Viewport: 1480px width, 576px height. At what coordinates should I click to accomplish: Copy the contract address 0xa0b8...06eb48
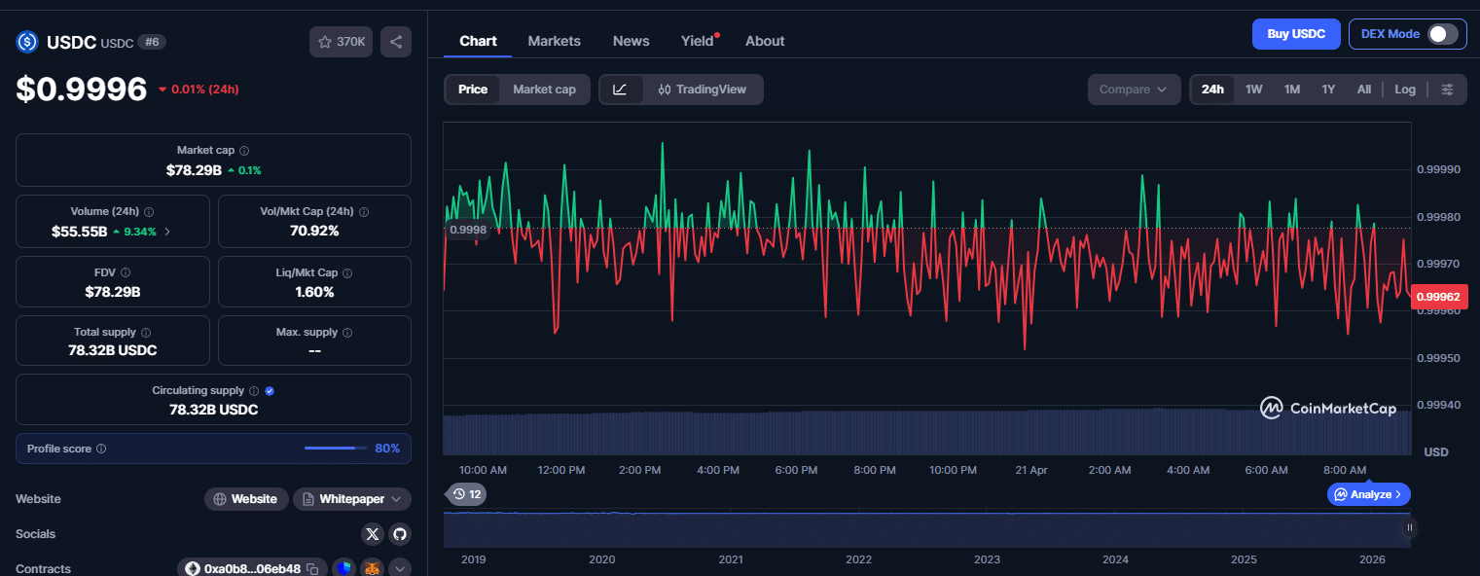[312, 568]
